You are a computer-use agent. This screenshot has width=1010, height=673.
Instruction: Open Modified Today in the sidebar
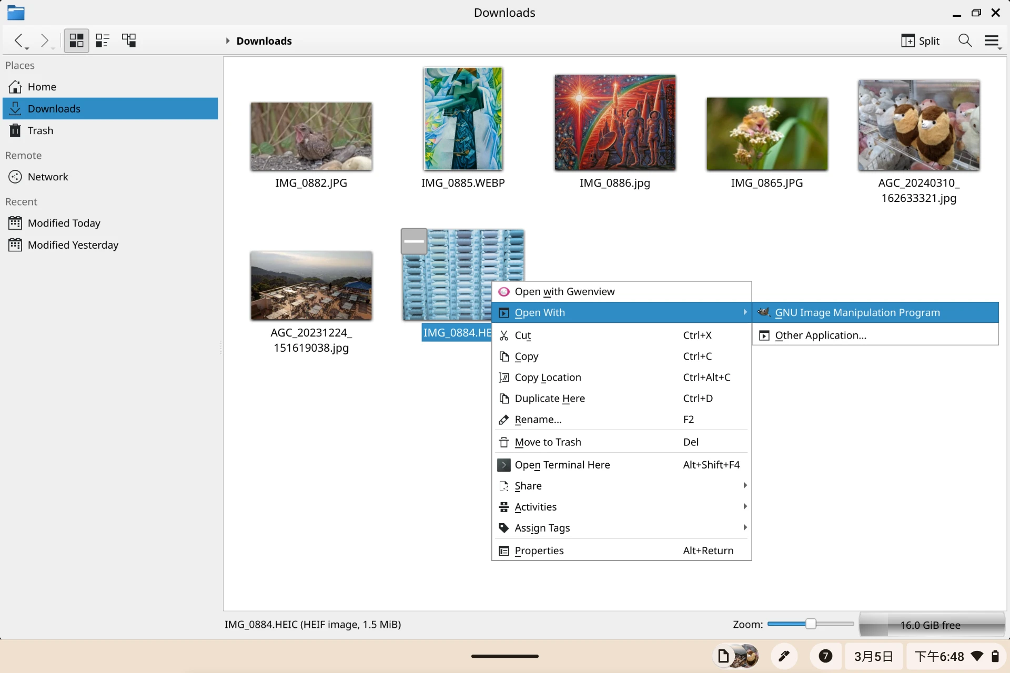point(64,223)
